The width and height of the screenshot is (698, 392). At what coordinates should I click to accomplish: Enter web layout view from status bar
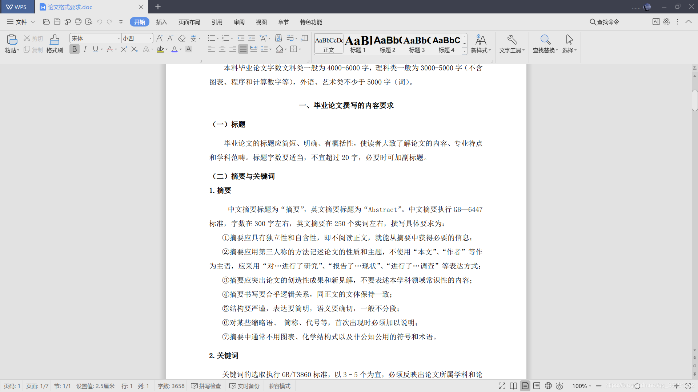tap(548, 386)
